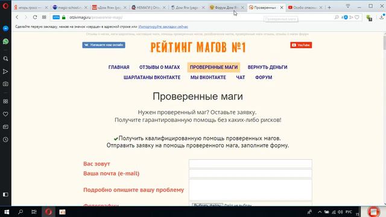386x217 pixels.
Task: Open the Windows Start menu
Action: (7, 212)
